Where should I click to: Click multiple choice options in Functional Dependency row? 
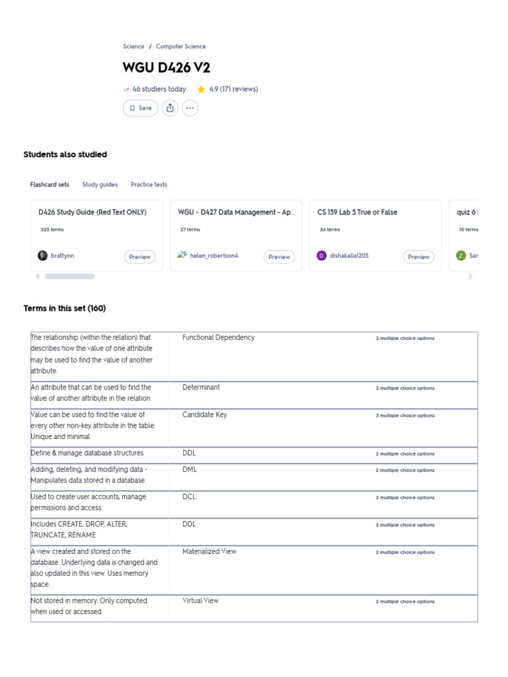[x=405, y=338]
